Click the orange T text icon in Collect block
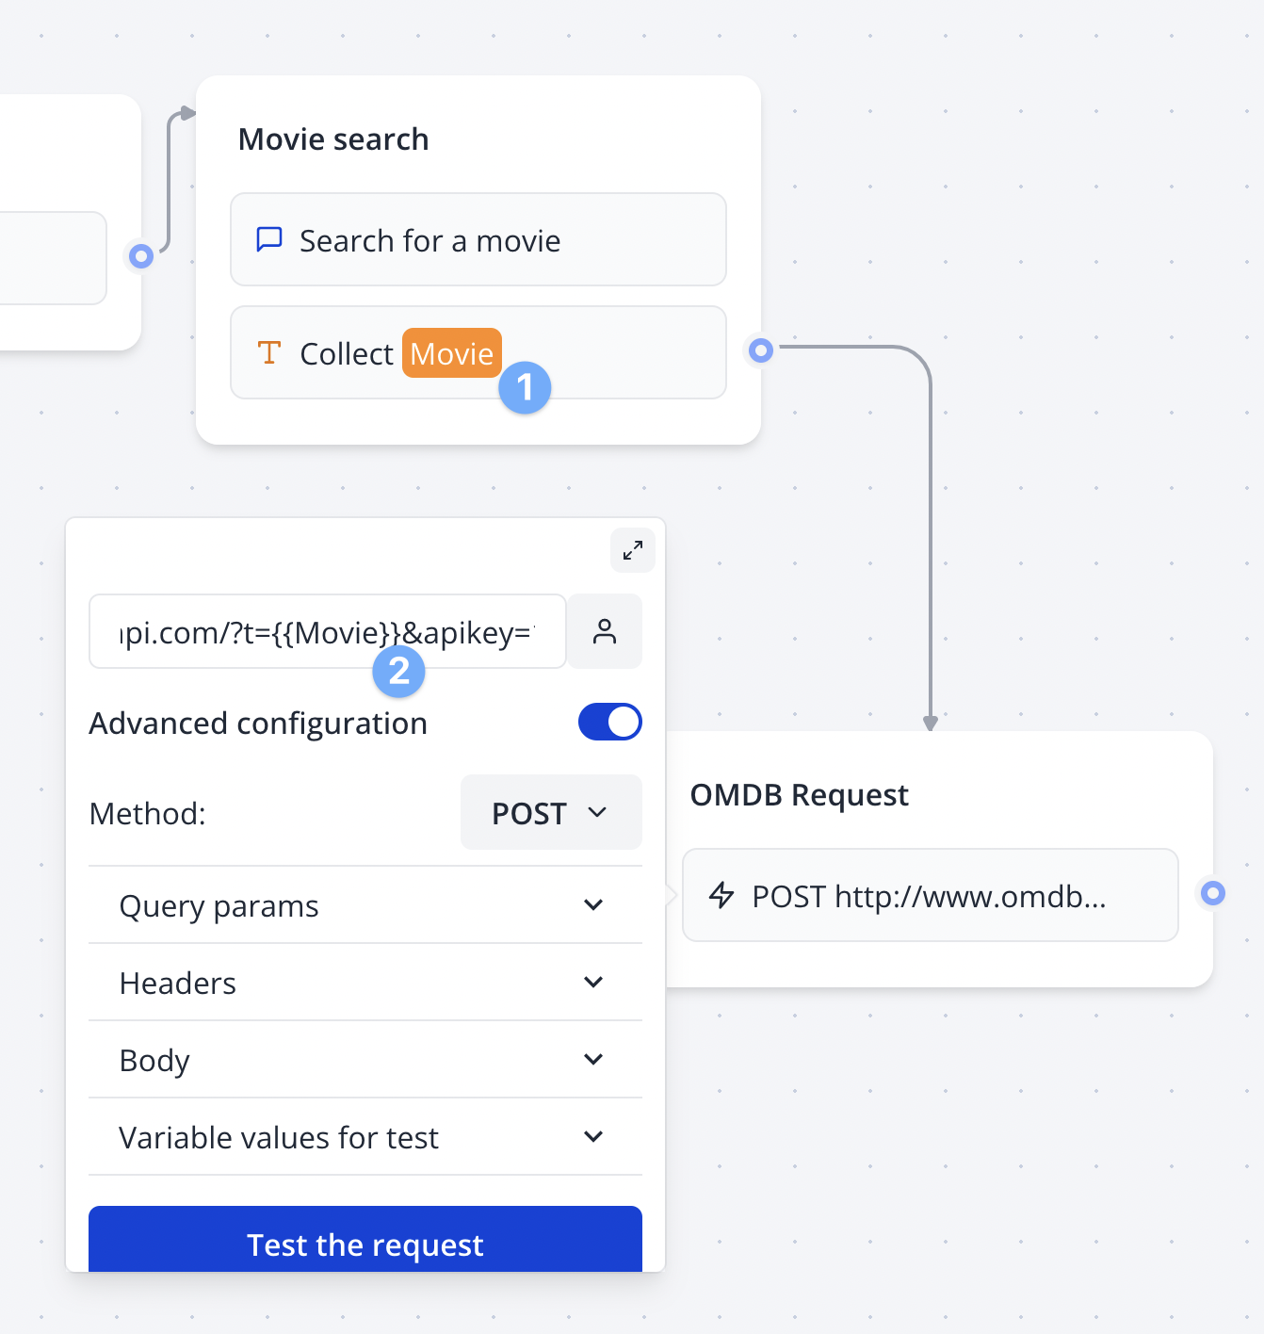 pos(269,352)
